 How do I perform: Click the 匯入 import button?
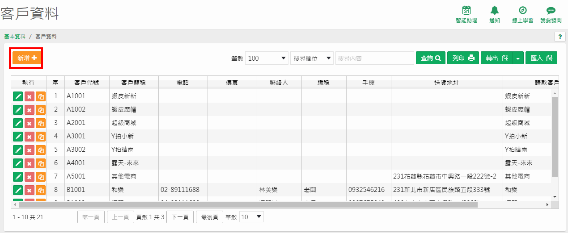(x=541, y=58)
